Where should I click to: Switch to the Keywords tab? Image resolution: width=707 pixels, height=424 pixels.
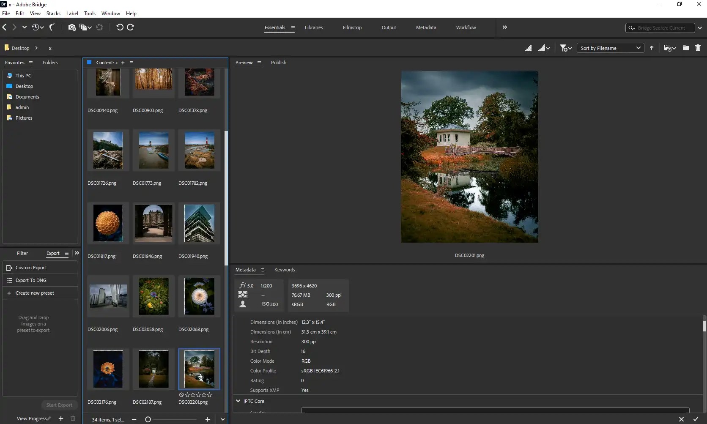(x=285, y=270)
